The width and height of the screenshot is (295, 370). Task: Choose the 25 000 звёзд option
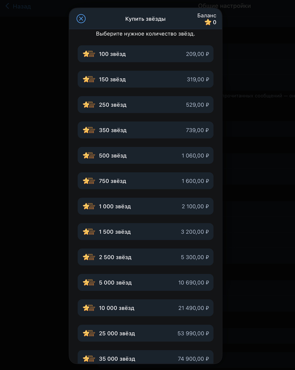pyautogui.click(x=145, y=333)
